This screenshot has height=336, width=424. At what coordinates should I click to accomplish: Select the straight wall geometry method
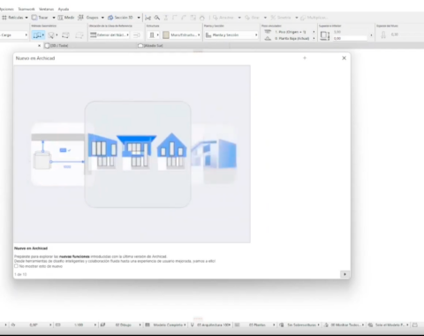click(38, 35)
